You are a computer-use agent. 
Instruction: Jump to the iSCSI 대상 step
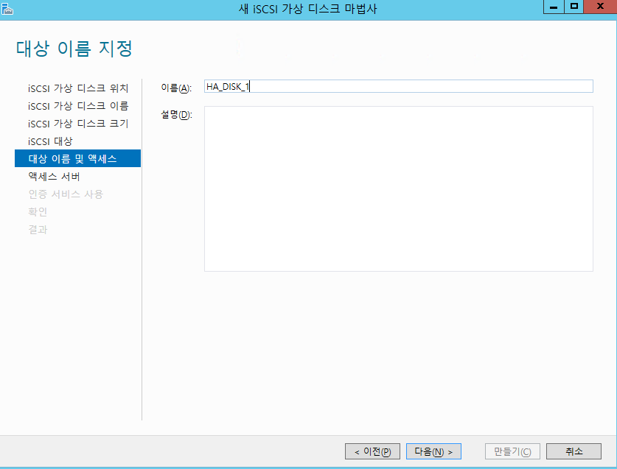[50, 141]
